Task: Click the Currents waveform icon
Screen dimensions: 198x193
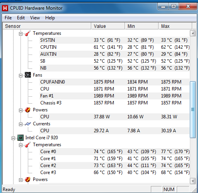Action: click(28, 124)
